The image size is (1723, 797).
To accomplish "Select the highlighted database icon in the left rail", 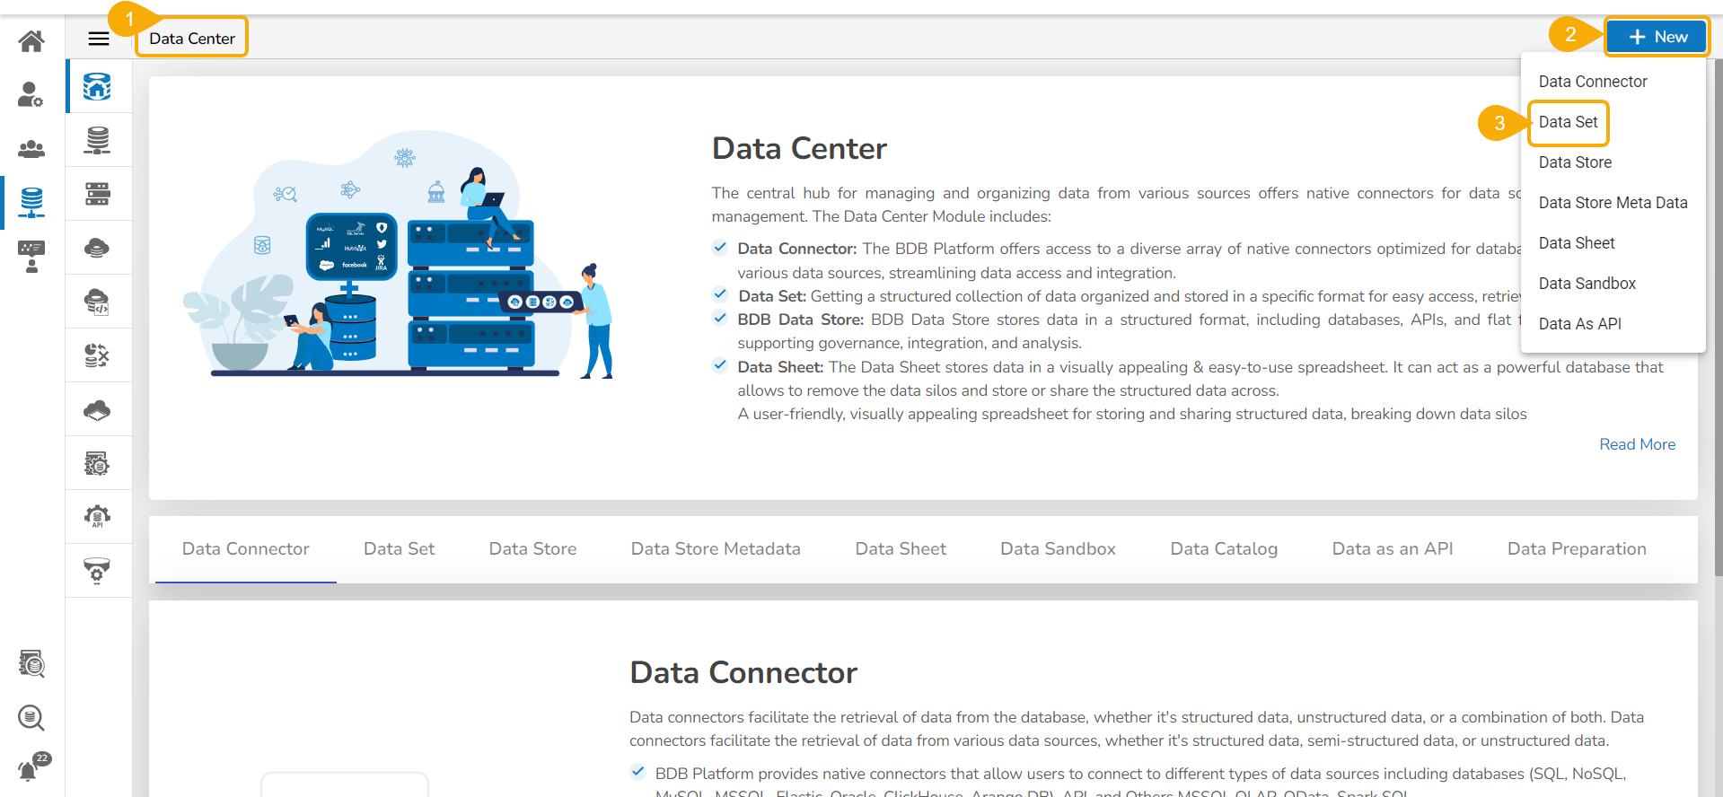I will (31, 202).
